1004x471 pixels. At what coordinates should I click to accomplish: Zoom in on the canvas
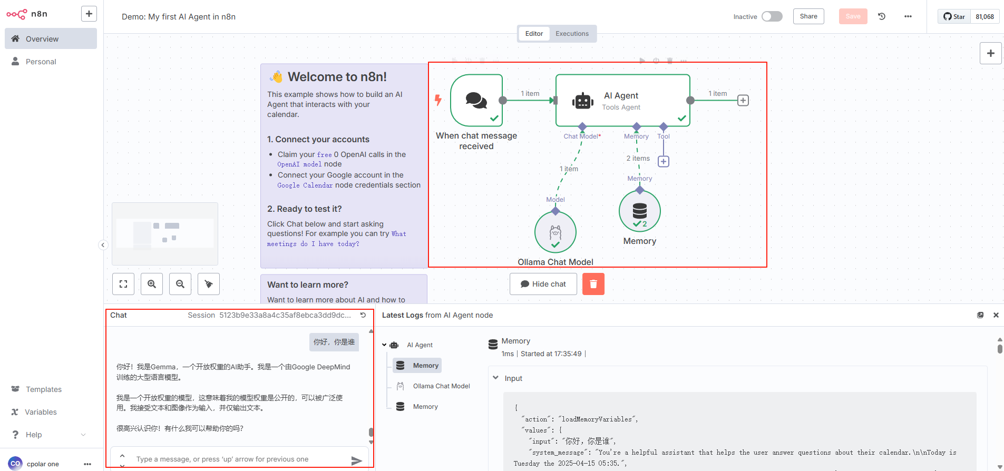pyautogui.click(x=152, y=284)
